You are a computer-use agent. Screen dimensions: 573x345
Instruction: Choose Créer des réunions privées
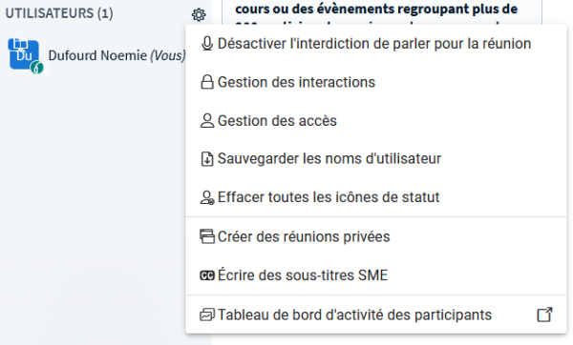(x=376, y=236)
